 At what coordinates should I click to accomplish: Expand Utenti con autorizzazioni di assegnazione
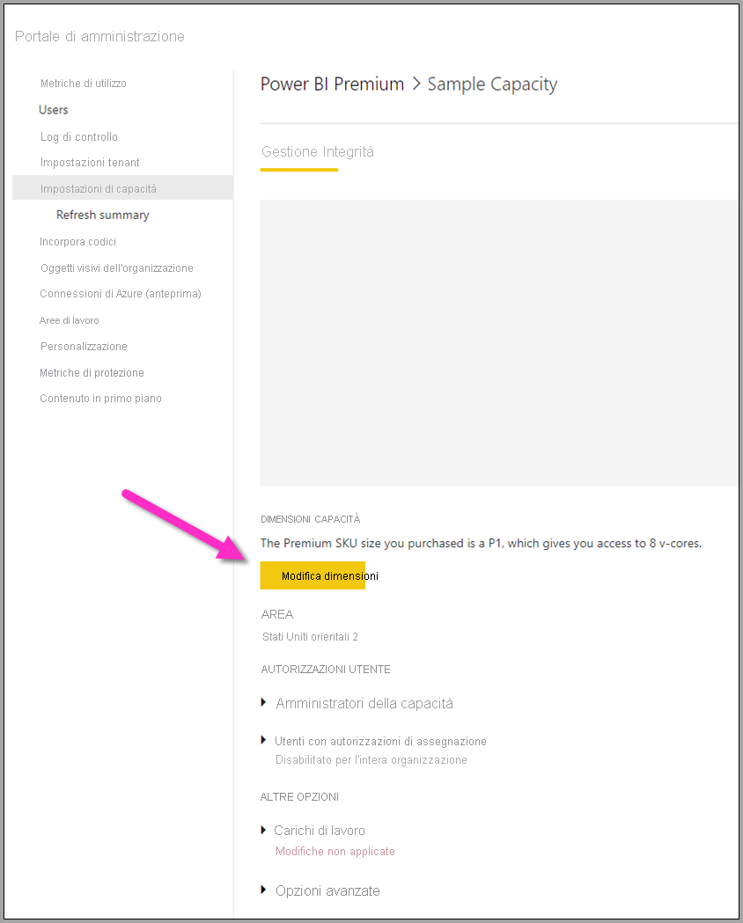pyautogui.click(x=379, y=742)
